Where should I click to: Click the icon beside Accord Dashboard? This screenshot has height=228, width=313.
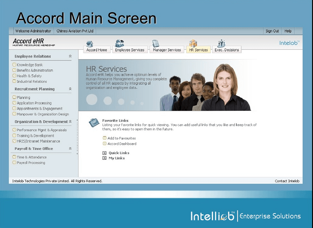click(x=105, y=143)
